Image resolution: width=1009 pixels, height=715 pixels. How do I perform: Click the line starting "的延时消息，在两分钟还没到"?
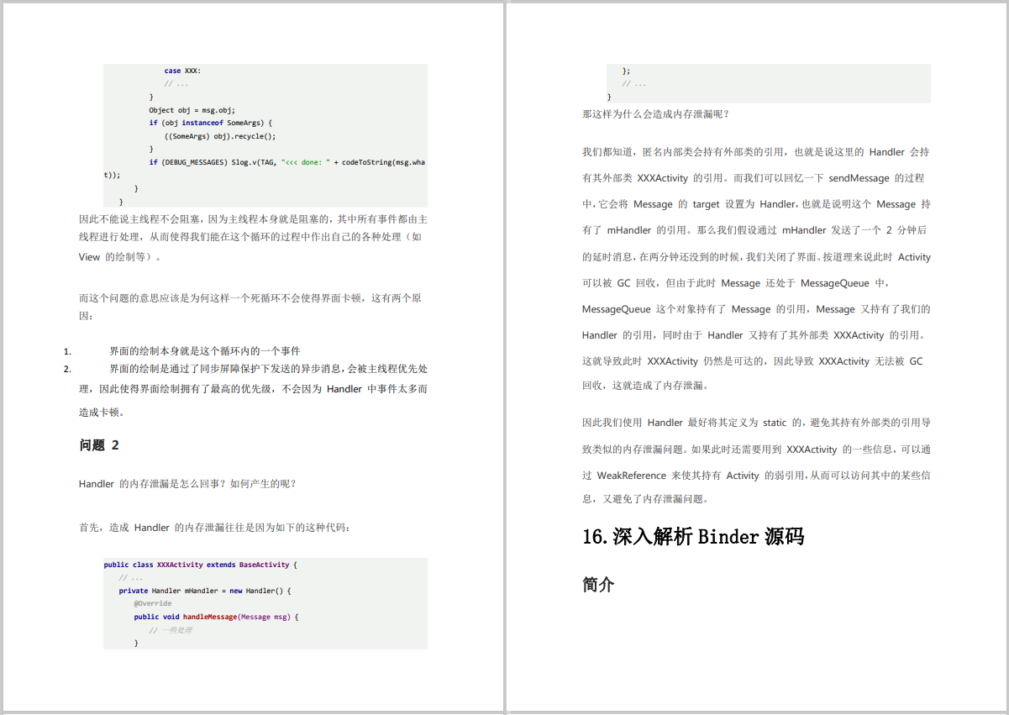point(756,257)
